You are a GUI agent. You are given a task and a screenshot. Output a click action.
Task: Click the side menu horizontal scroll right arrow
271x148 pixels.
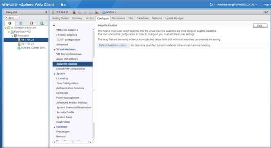click(91, 142)
